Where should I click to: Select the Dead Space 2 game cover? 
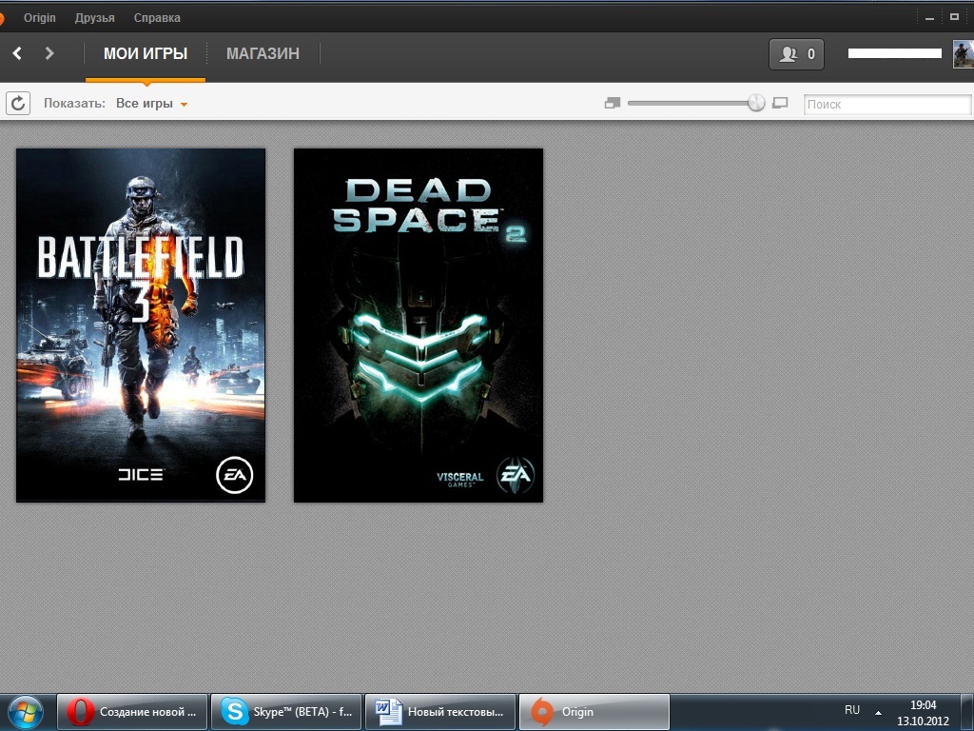coord(419,326)
